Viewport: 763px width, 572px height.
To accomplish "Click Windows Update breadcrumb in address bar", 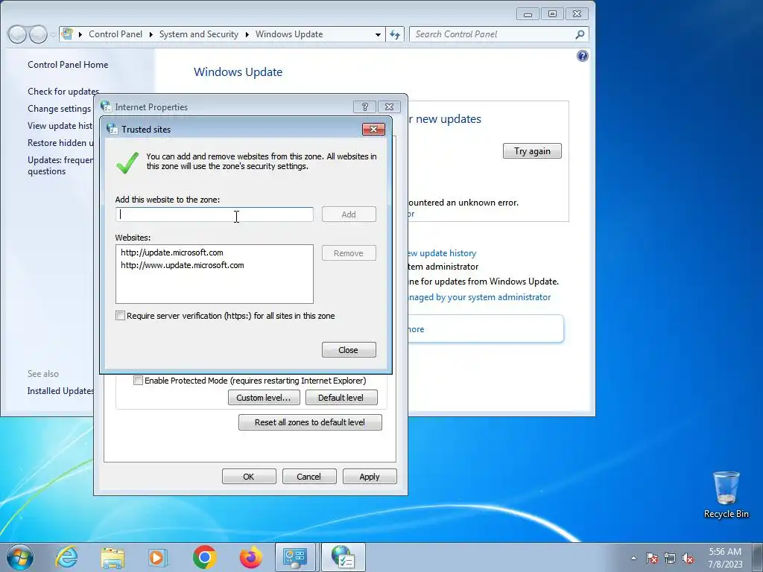I will [289, 34].
